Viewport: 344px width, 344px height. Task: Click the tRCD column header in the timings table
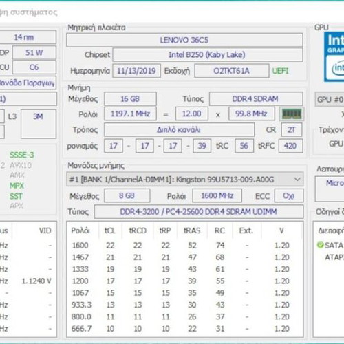[x=138, y=230]
